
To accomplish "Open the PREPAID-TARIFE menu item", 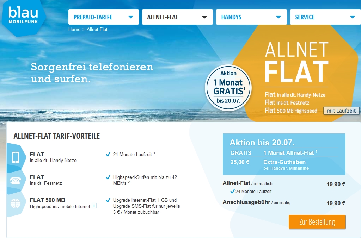I will pos(104,17).
